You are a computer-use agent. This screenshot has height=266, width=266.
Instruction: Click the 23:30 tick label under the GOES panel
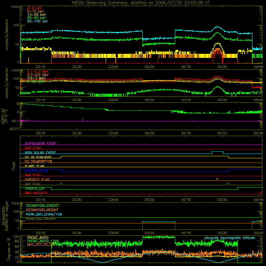(x=77, y=133)
